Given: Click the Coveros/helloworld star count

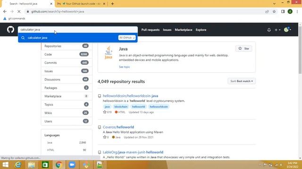Looking at the screenshot, I should coord(106,137).
